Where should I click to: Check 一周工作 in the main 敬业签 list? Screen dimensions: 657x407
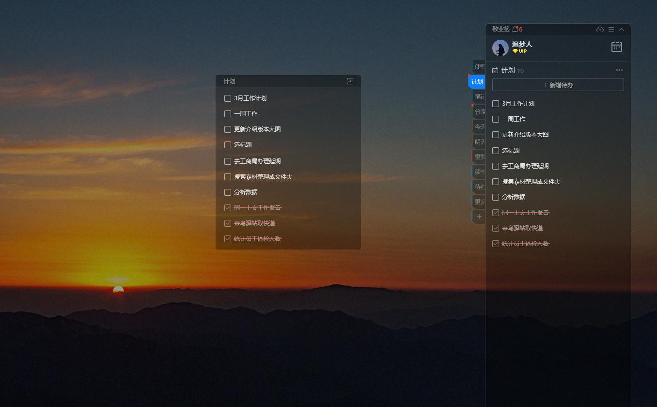[496, 119]
